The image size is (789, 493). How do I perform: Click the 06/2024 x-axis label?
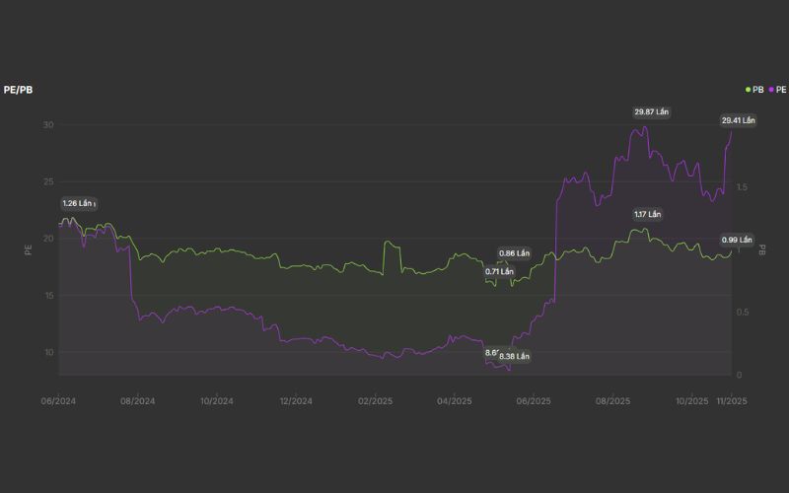[58, 400]
